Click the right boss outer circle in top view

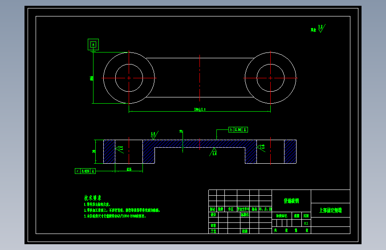271,78
